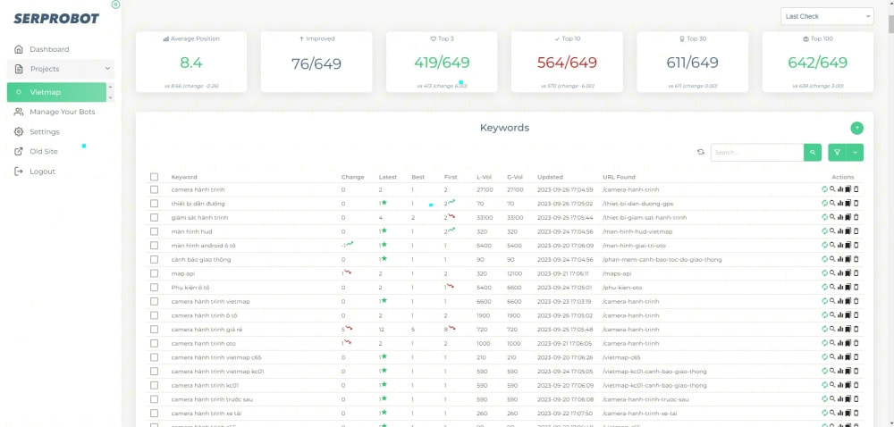The height and width of the screenshot is (427, 894).
Task: View chart for 'camera hành trình giá rẻ'
Action: coord(840,329)
